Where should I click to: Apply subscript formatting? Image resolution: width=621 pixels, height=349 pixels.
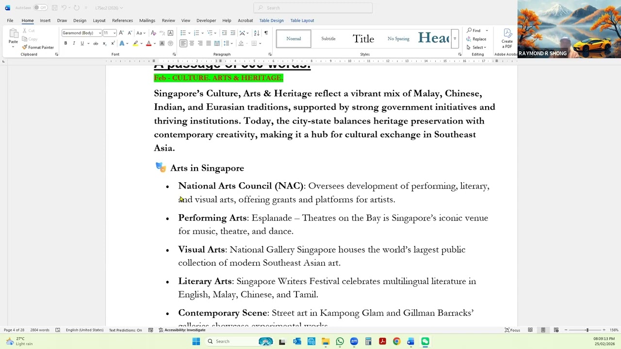(104, 44)
